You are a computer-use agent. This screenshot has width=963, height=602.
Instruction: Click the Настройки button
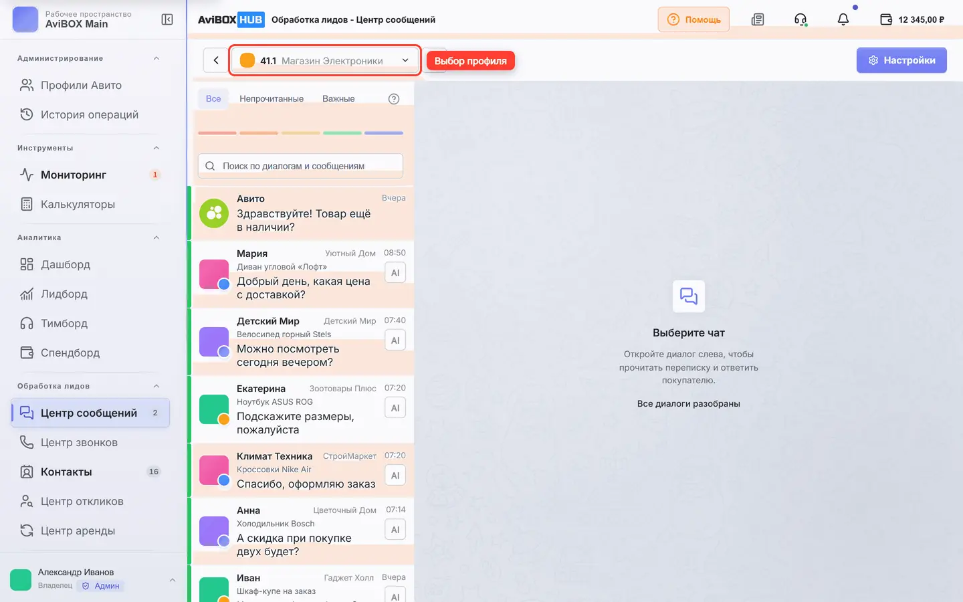(901, 60)
